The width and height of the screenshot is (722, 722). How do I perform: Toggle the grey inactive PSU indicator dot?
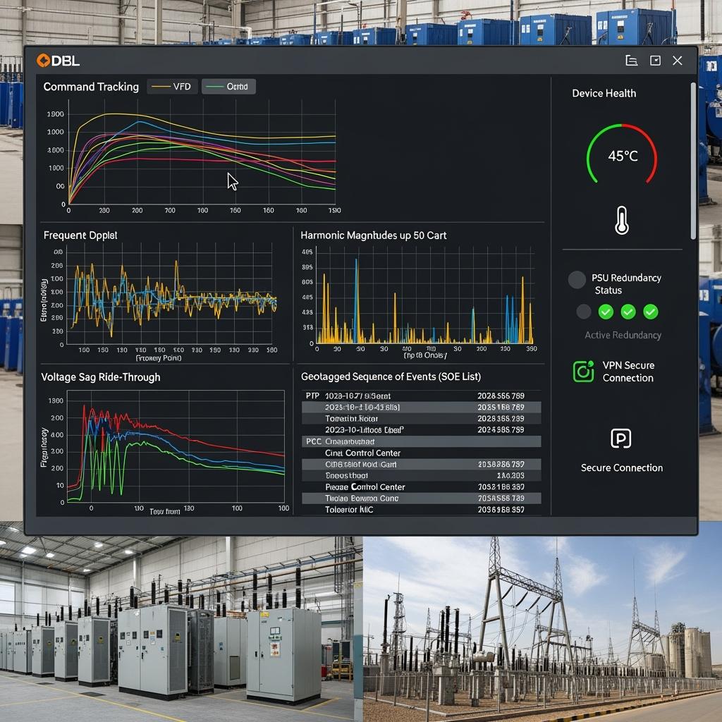point(583,312)
